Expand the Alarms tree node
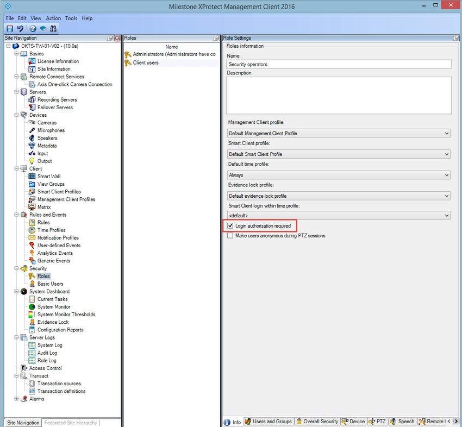 click(x=16, y=399)
